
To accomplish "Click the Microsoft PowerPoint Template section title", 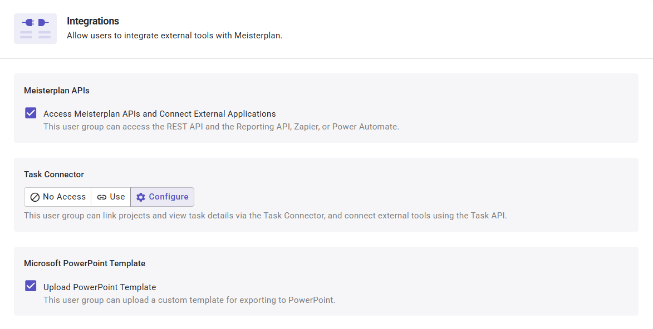I will coord(85,263).
